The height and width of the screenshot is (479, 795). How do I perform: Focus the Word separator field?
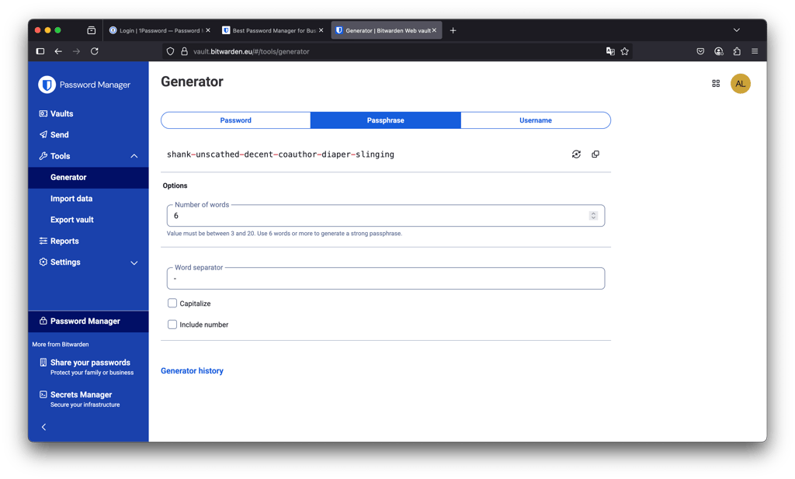click(x=385, y=278)
